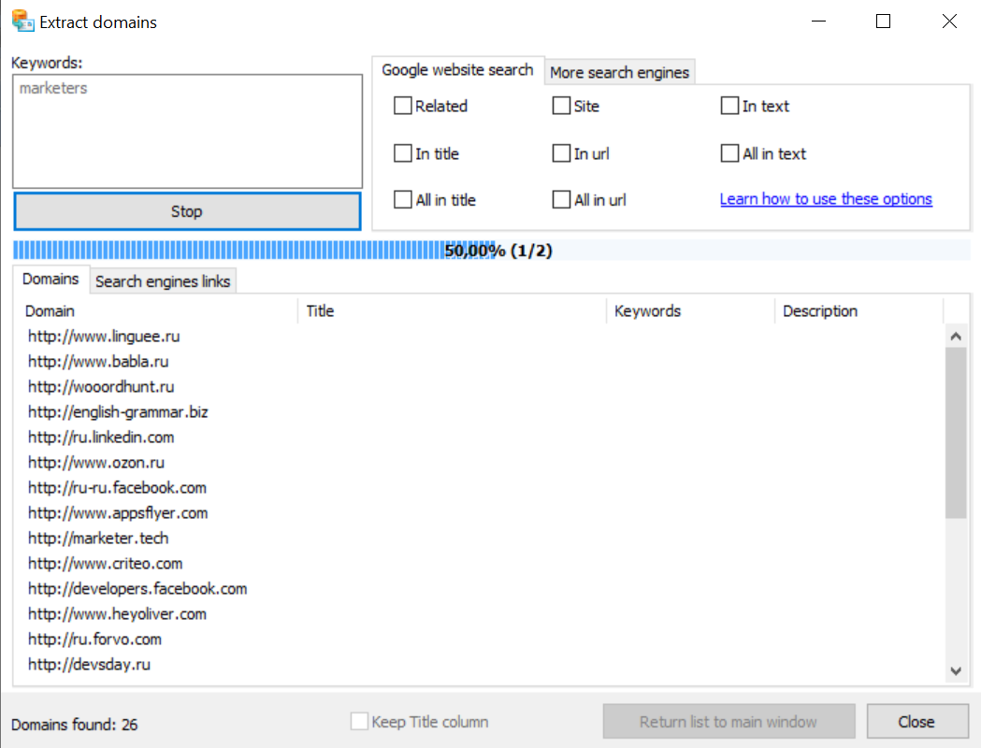
Task: Enable the Related checkbox
Action: point(403,107)
